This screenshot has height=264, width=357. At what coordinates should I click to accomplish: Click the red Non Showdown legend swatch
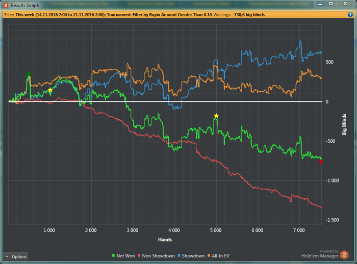click(x=139, y=256)
